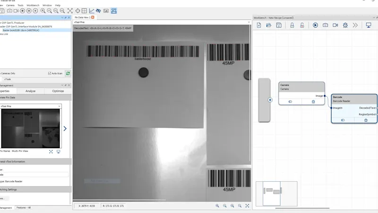Run the recipe with the Workbench play button
Viewport: 378px width, 213px height.
pyautogui.click(x=315, y=25)
